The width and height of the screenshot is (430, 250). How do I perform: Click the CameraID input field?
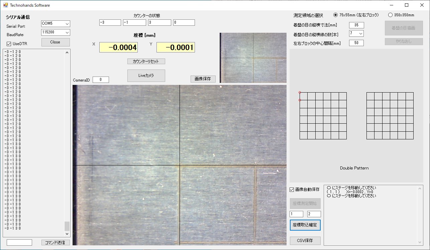pos(101,80)
